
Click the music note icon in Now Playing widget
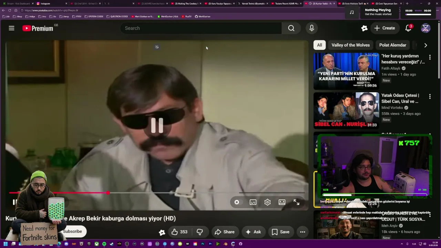pyautogui.click(x=351, y=12)
